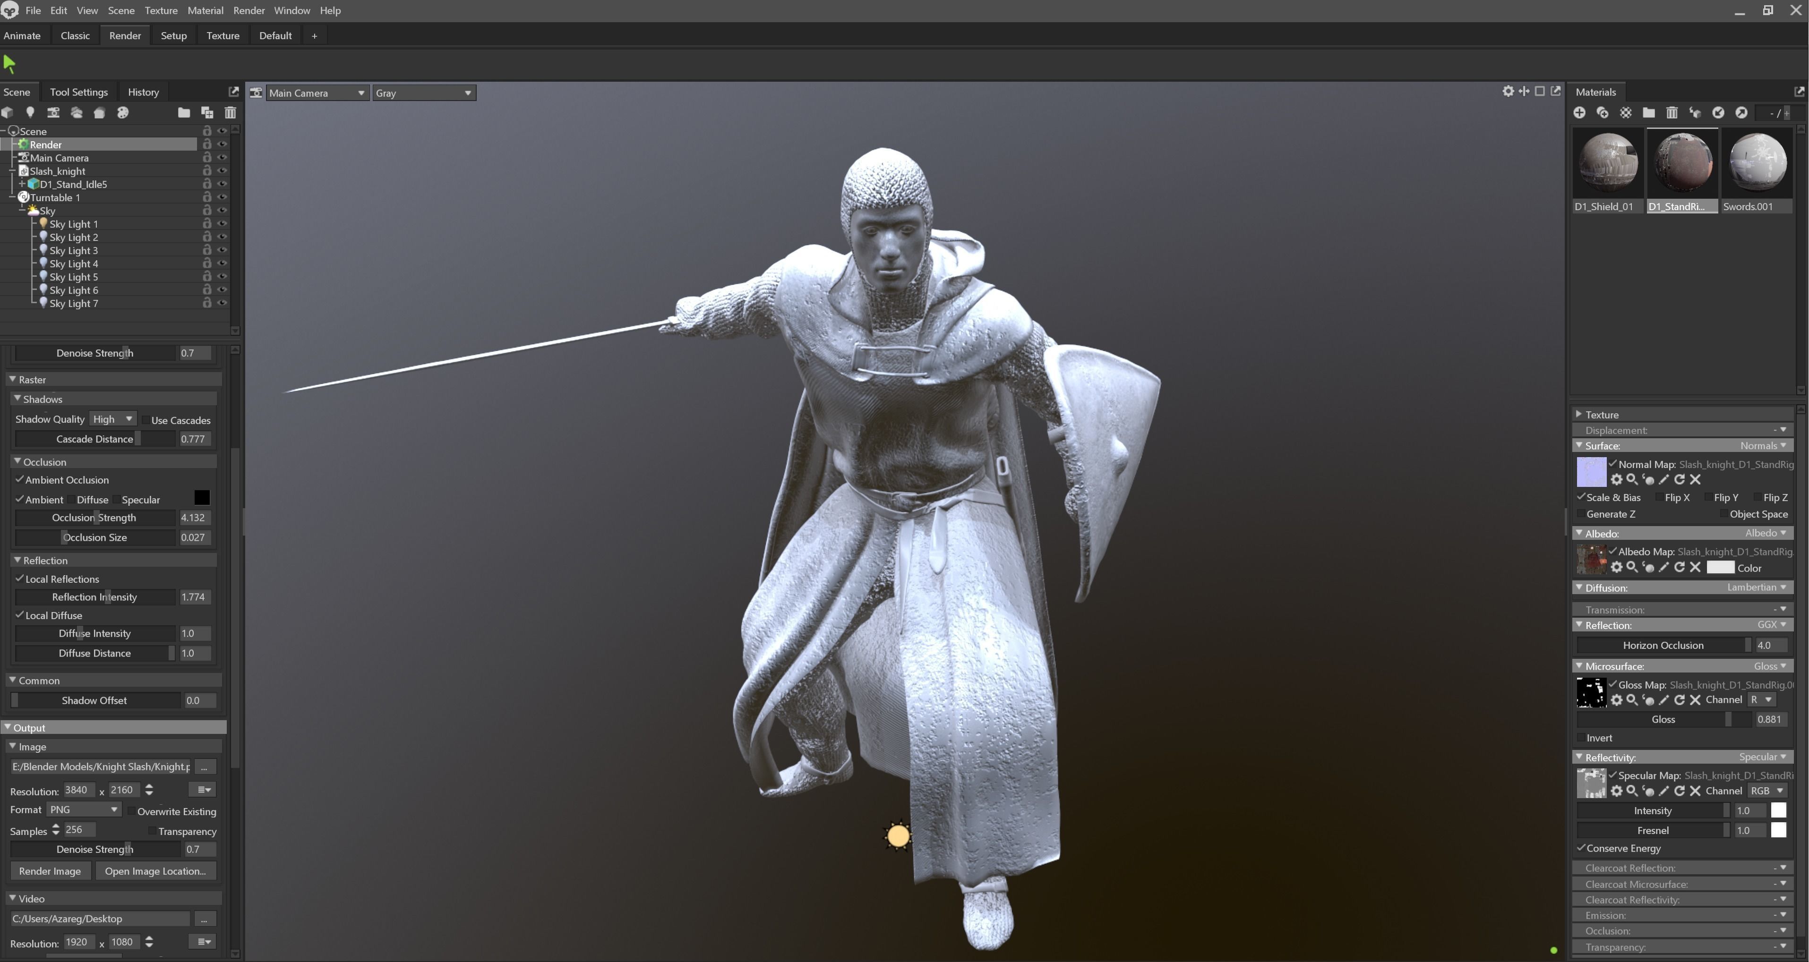Duplicate the selected scene object
1809x962 pixels.
[x=207, y=112]
